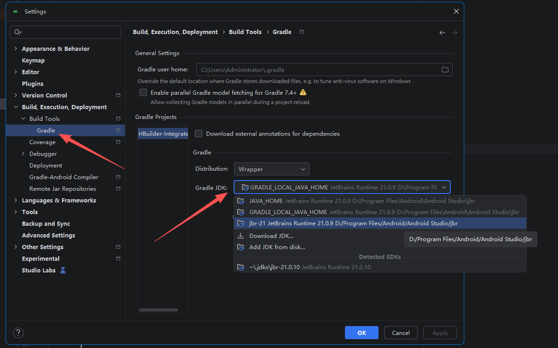This screenshot has height=348, width=558.
Task: Click the forward arrow in the settings header
Action: 455,32
